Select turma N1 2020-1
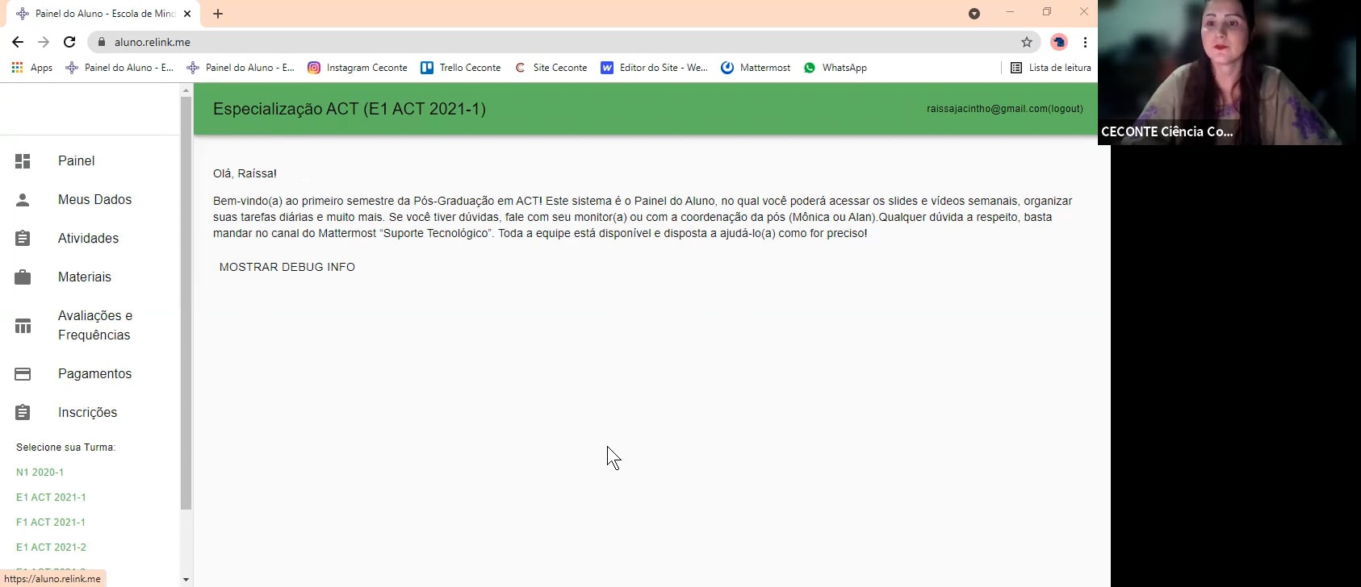The height and width of the screenshot is (587, 1361). click(x=40, y=473)
